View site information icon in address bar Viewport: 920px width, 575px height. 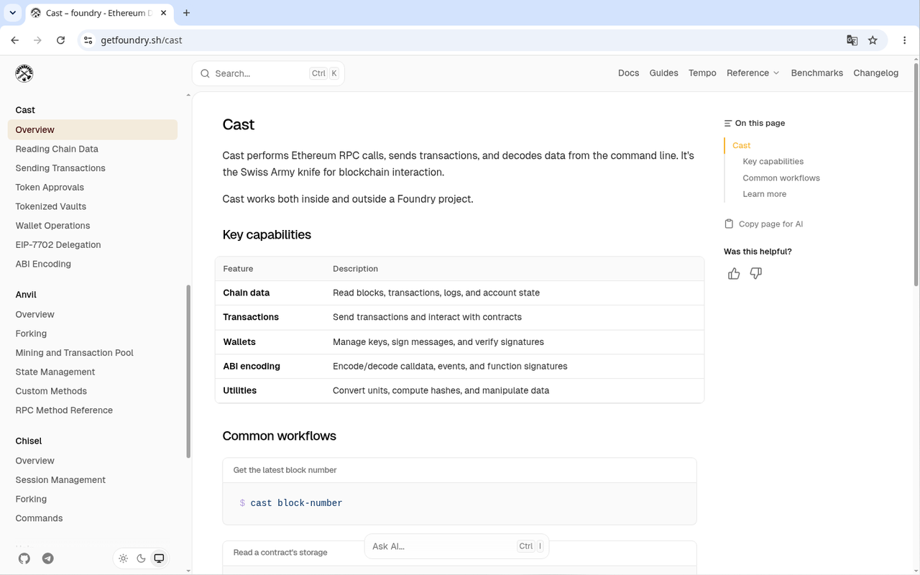[88, 40]
